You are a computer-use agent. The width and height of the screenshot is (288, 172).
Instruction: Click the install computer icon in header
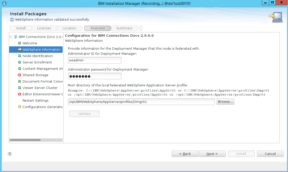point(276,17)
